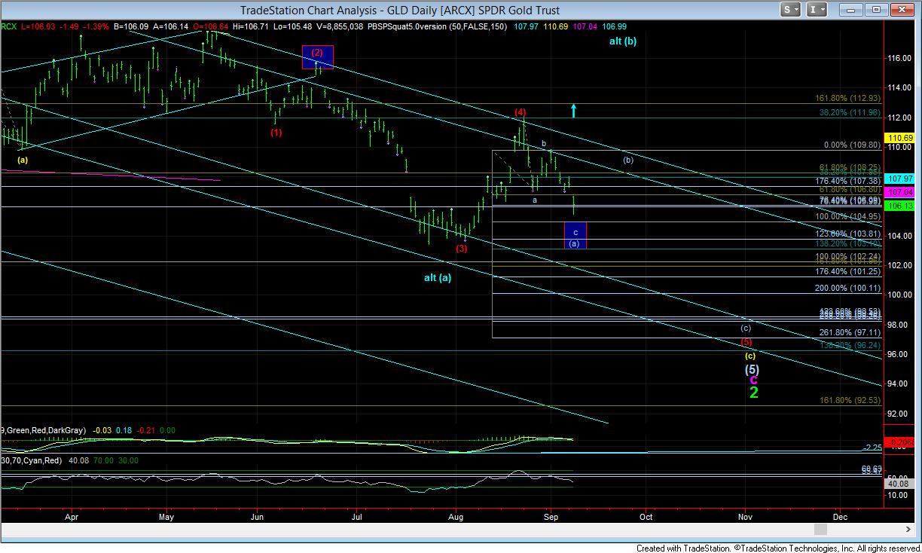
Task: Select the red (1) wave label
Action: point(276,133)
